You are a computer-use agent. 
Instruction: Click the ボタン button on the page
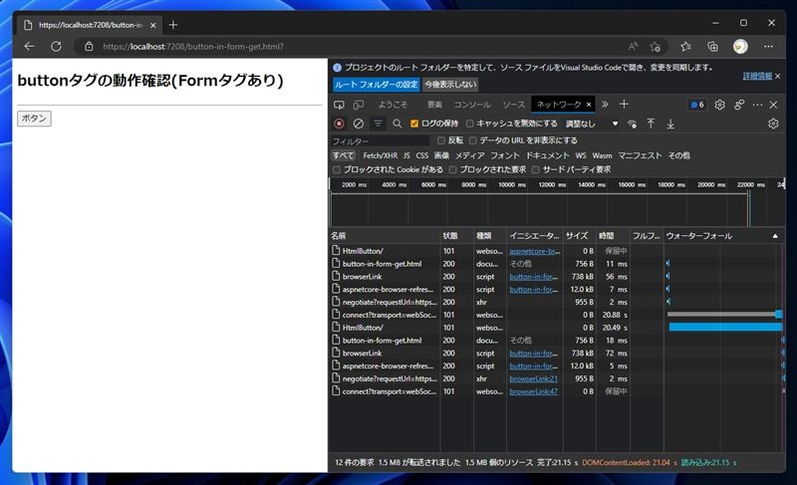[x=34, y=119]
